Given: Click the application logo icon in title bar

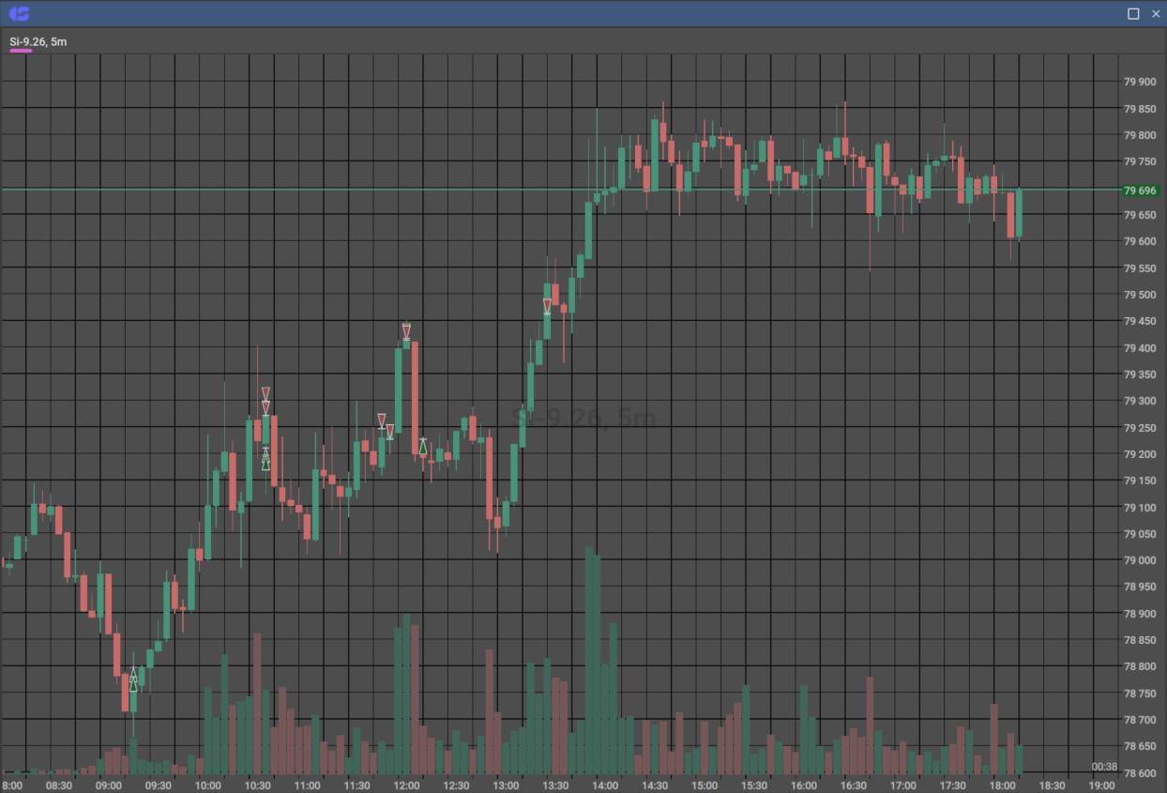Looking at the screenshot, I should [x=19, y=13].
